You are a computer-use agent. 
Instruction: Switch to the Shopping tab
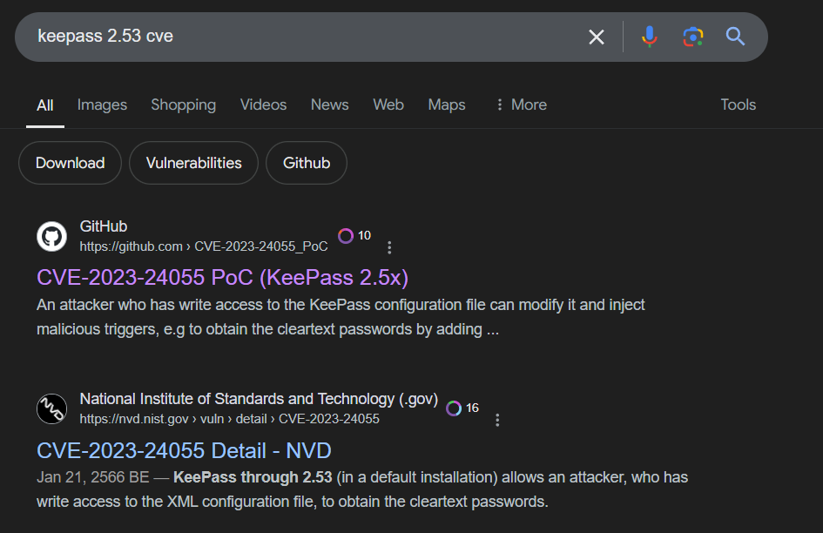184,105
